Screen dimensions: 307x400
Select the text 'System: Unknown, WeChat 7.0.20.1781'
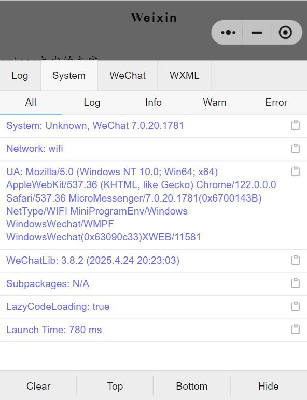pyautogui.click(x=95, y=126)
